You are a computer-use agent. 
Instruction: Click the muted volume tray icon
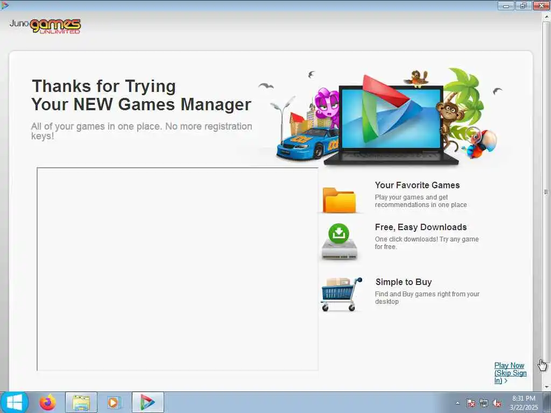click(x=497, y=403)
